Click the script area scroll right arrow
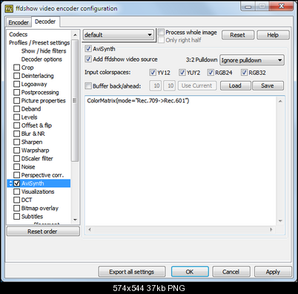This screenshot has height=294, width=298. 271,229
